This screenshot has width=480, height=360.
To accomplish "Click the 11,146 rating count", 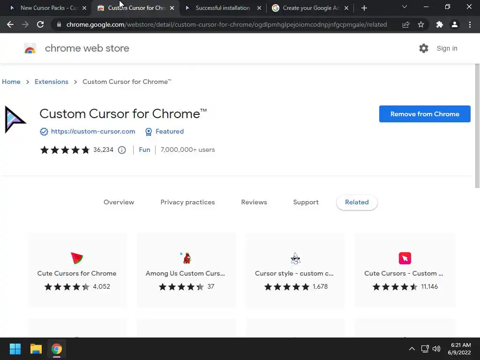I will point(429,287).
